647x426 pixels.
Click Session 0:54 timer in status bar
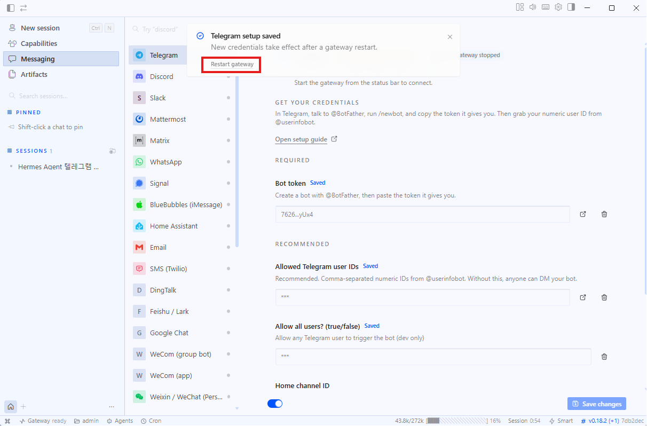tap(524, 421)
